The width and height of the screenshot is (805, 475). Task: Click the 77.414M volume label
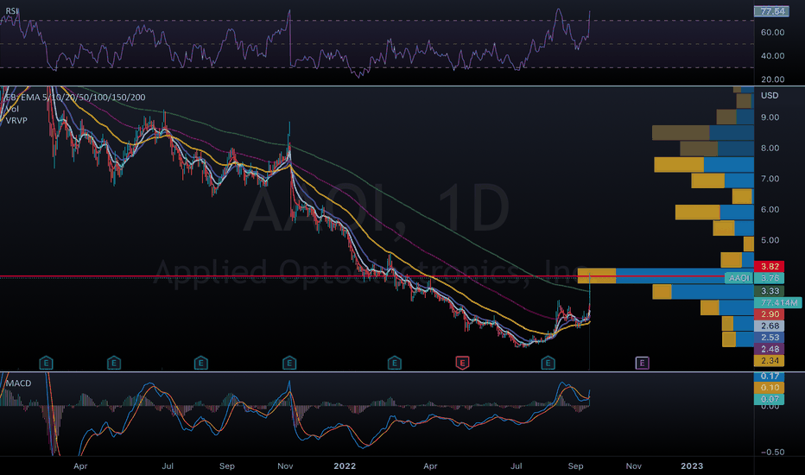pos(777,302)
